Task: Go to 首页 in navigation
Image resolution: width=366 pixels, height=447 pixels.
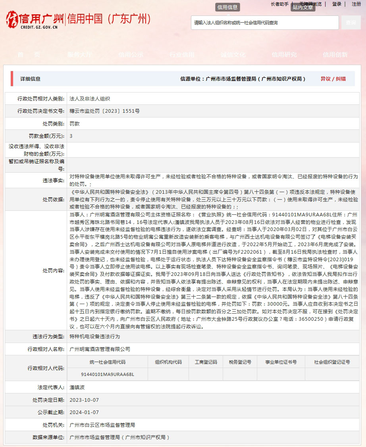Action: pos(29,54)
